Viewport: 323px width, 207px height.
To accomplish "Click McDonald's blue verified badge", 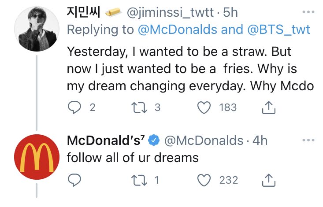I will tap(154, 140).
